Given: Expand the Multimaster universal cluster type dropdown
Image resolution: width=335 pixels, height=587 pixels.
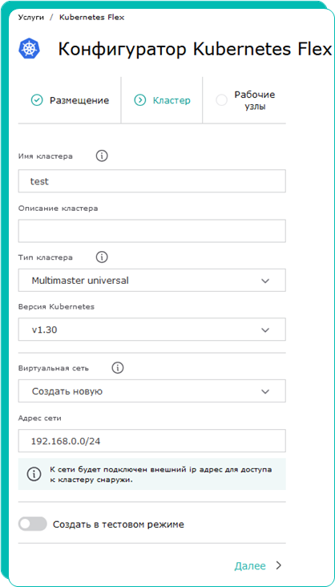Looking at the screenshot, I should tap(152, 280).
